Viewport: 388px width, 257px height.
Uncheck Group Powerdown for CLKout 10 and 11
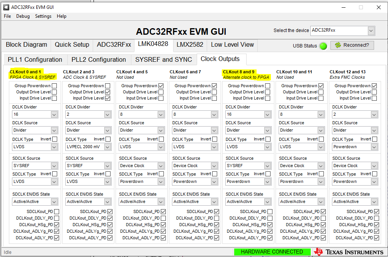[321, 86]
